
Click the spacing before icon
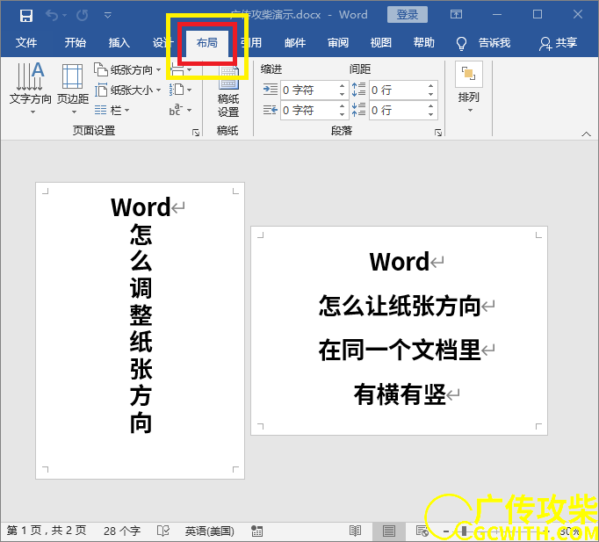(x=358, y=90)
